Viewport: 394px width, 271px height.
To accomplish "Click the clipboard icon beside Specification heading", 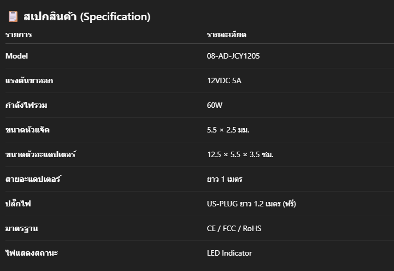I will point(13,16).
